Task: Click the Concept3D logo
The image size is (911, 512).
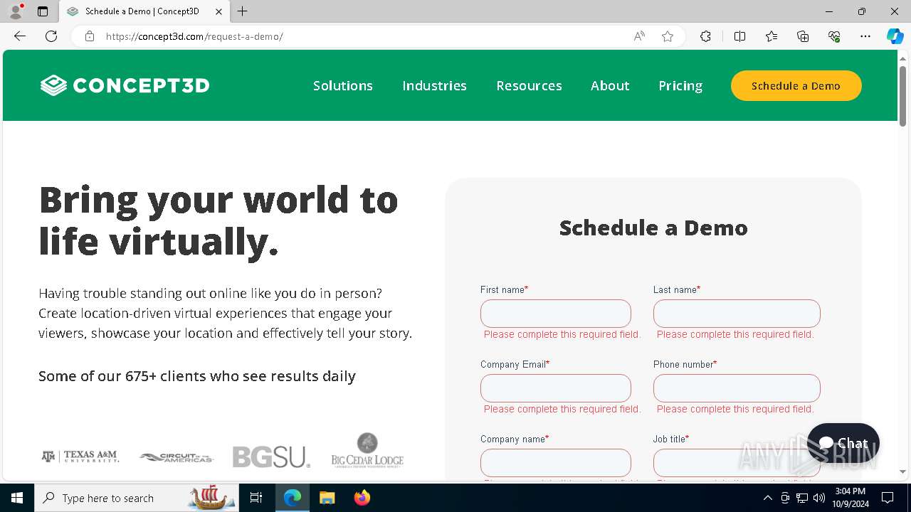Action: click(125, 85)
